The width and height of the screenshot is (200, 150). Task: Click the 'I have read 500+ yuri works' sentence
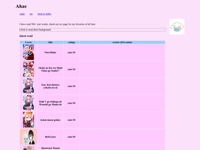[x=57, y=24]
